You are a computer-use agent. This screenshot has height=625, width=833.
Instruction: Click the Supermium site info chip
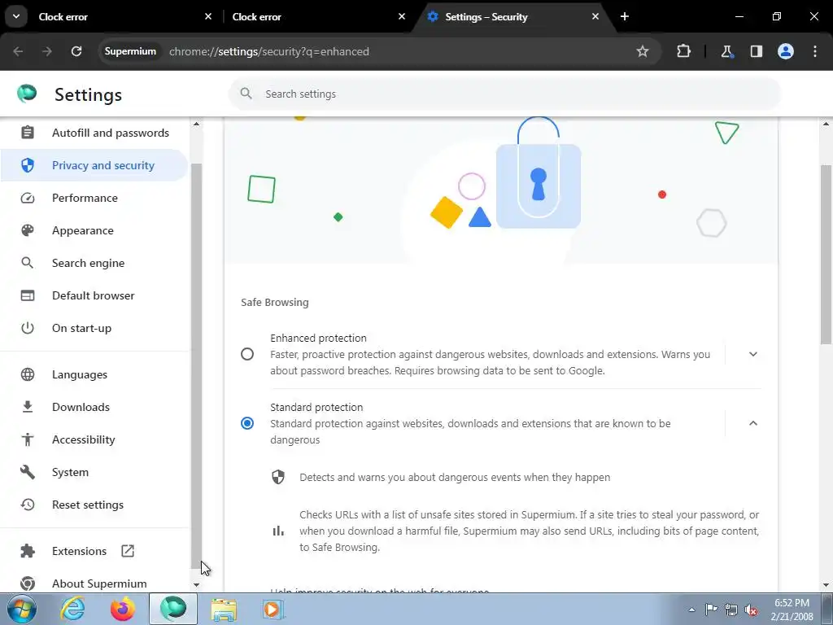130,51
